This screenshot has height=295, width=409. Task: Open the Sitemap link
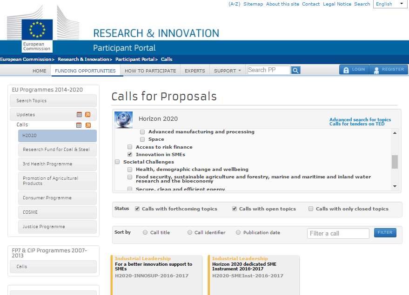[253, 4]
